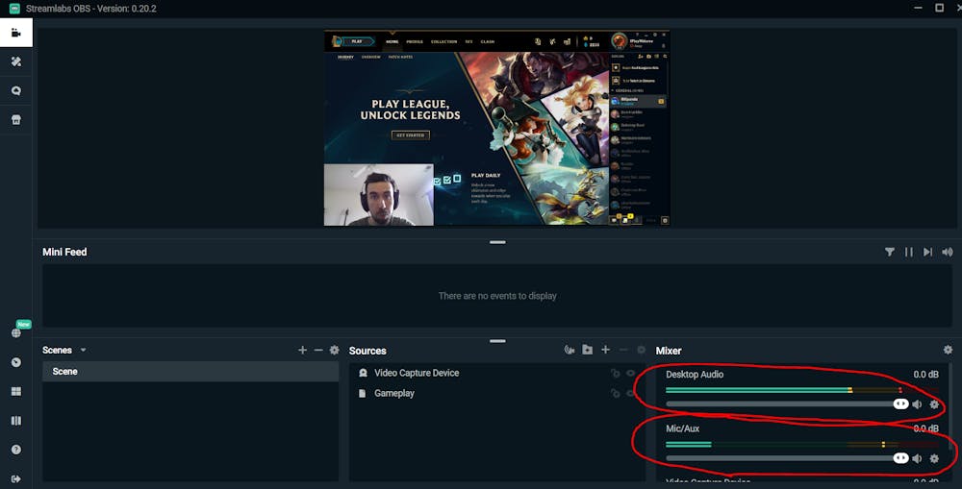This screenshot has width=962, height=489.
Task: Remove the selected source with minus
Action: 623,350
